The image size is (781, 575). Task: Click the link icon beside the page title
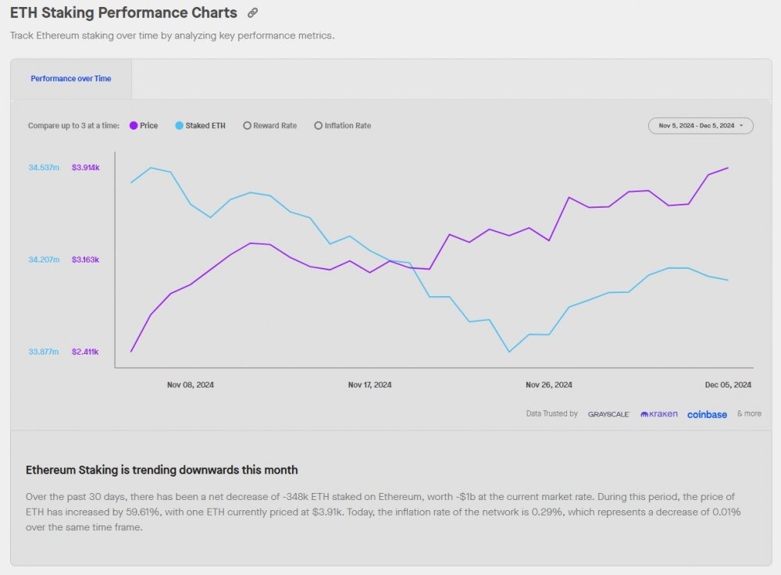(252, 13)
